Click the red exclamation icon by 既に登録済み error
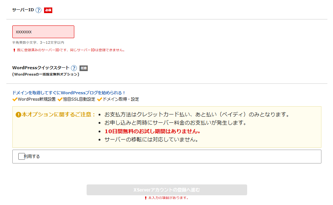Viewport: 333px width, 205px height. pyautogui.click(x=14, y=50)
